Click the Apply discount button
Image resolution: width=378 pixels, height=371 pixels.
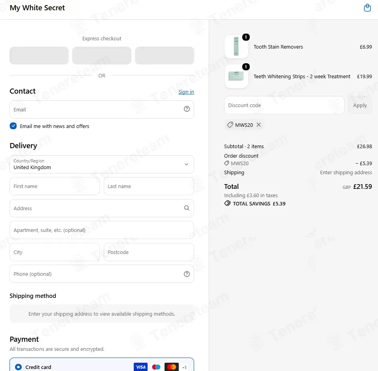pyautogui.click(x=360, y=105)
